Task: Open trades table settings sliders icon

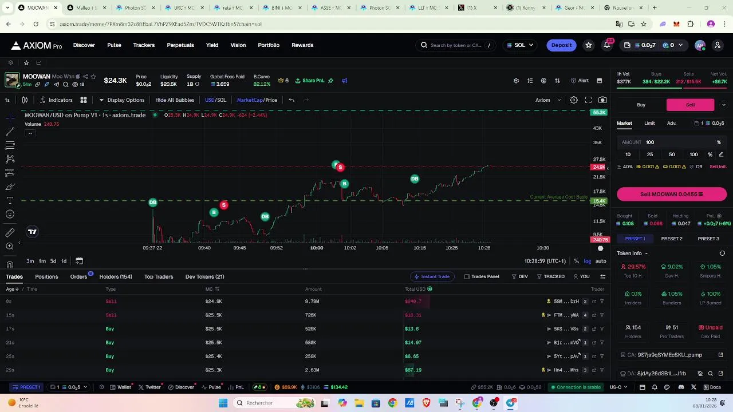Action: coord(602,277)
